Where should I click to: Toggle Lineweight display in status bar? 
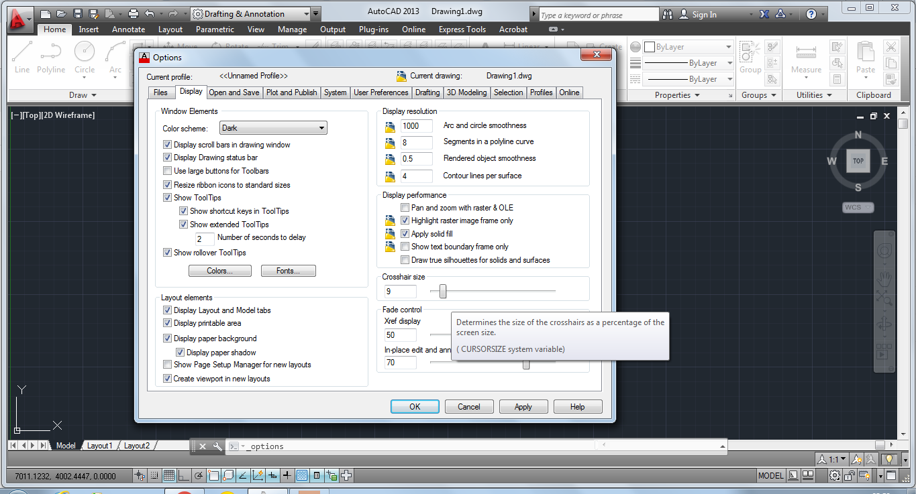(287, 476)
